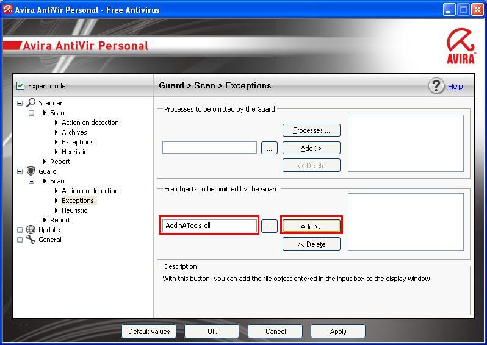Screen dimensions: 487x345
Task: Open Heuristic under Scanner Scan
Action: pyautogui.click(x=74, y=152)
